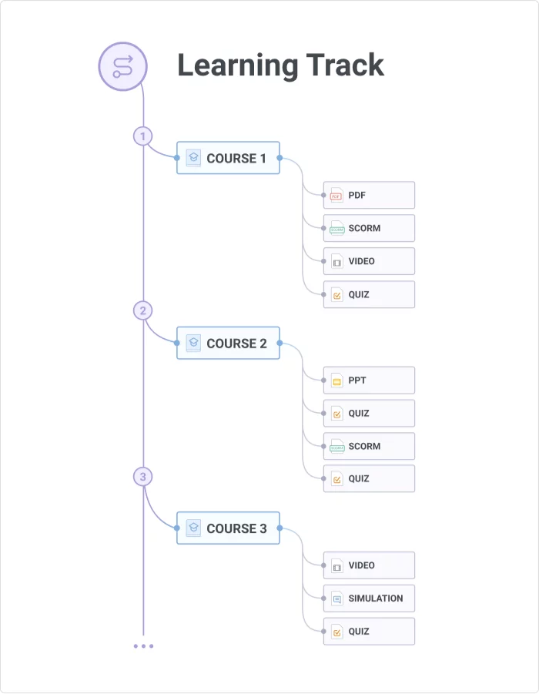Open the first QUIZ item under Course 2
Image resolution: width=539 pixels, height=694 pixels.
(x=370, y=414)
